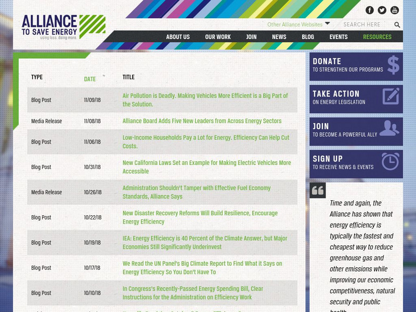
Task: Click the 10/31/18 date cell
Action: [93, 167]
